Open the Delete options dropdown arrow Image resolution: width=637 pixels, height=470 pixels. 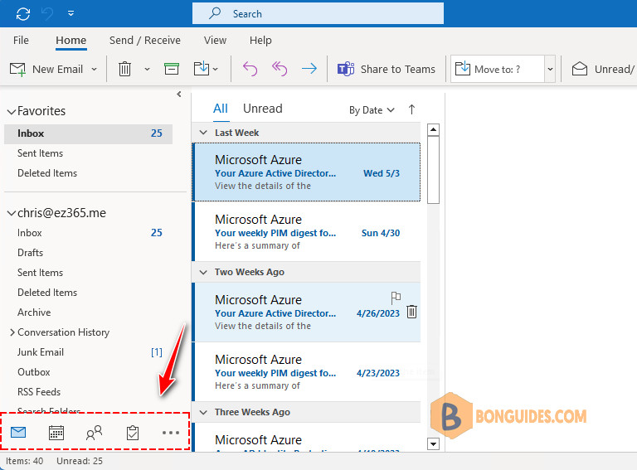pyautogui.click(x=147, y=70)
